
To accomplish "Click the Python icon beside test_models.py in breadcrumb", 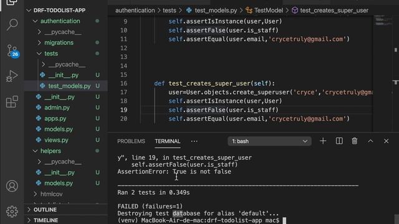I will click(x=189, y=11).
